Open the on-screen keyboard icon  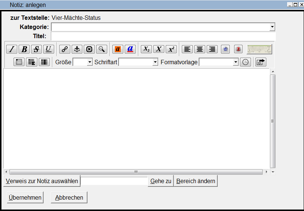coord(259,49)
